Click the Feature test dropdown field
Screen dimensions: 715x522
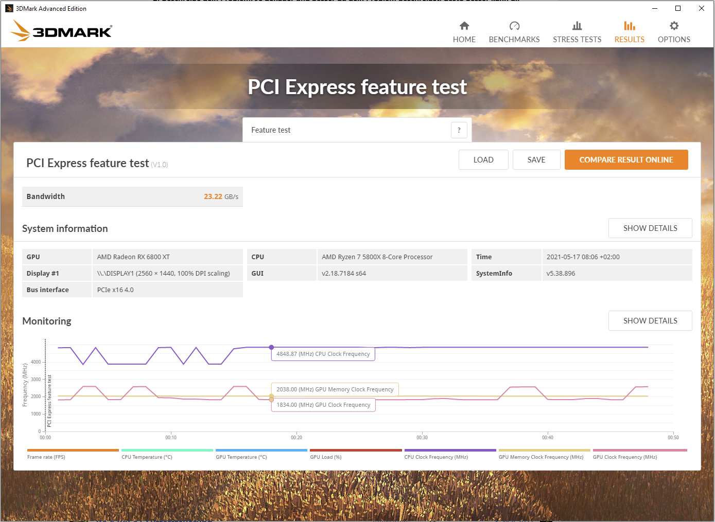[357, 130]
